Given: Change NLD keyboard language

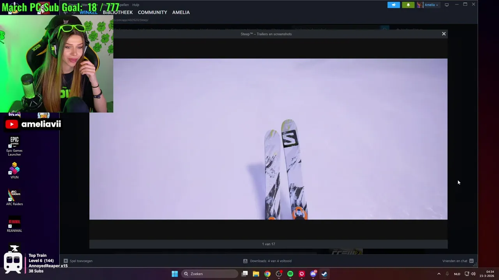Looking at the screenshot, I should coord(457,274).
